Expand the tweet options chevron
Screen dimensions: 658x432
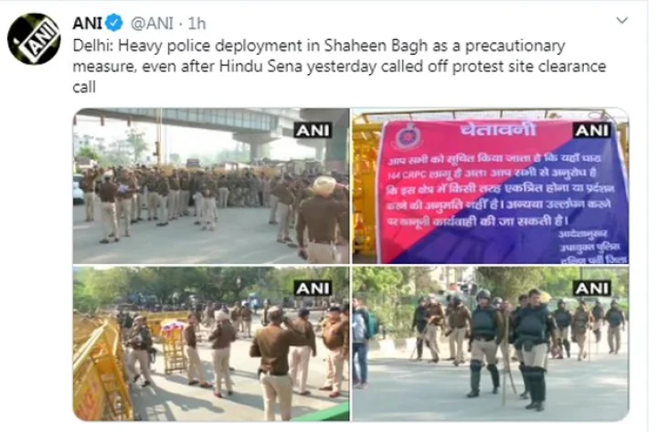621,20
